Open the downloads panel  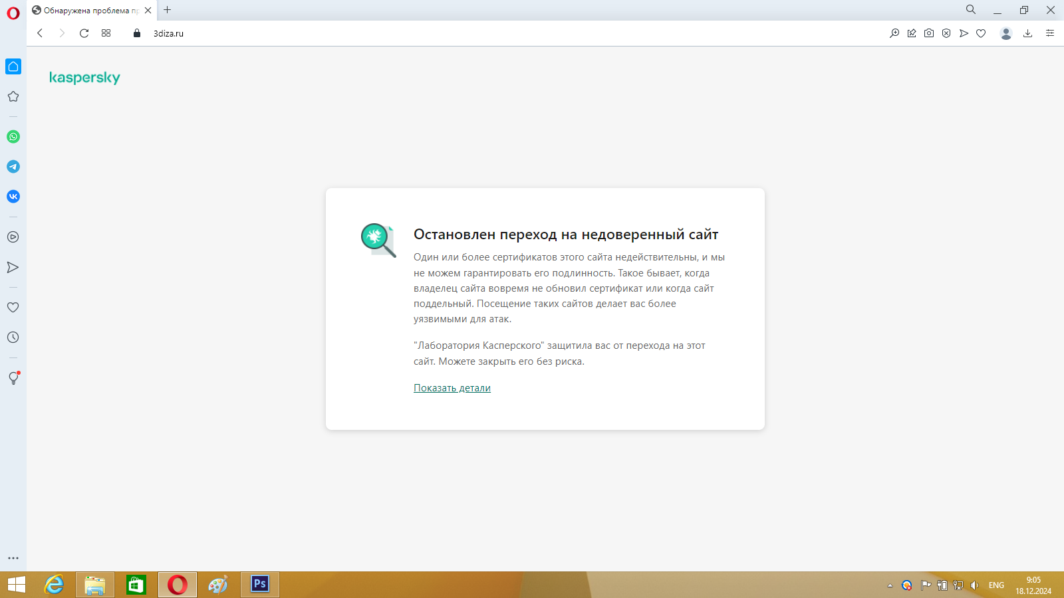tap(1027, 33)
